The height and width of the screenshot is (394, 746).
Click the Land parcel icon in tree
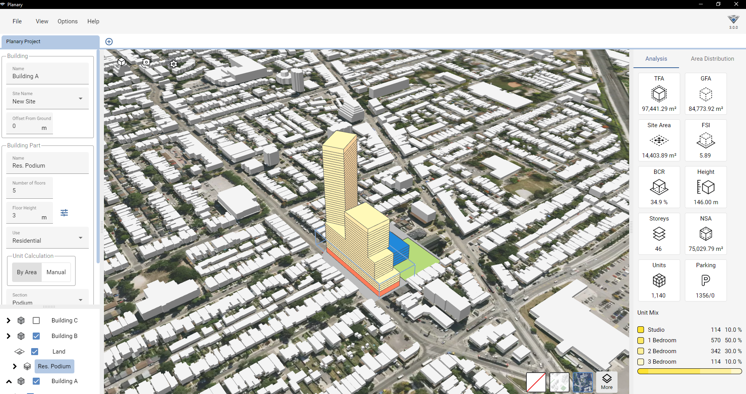pyautogui.click(x=19, y=352)
